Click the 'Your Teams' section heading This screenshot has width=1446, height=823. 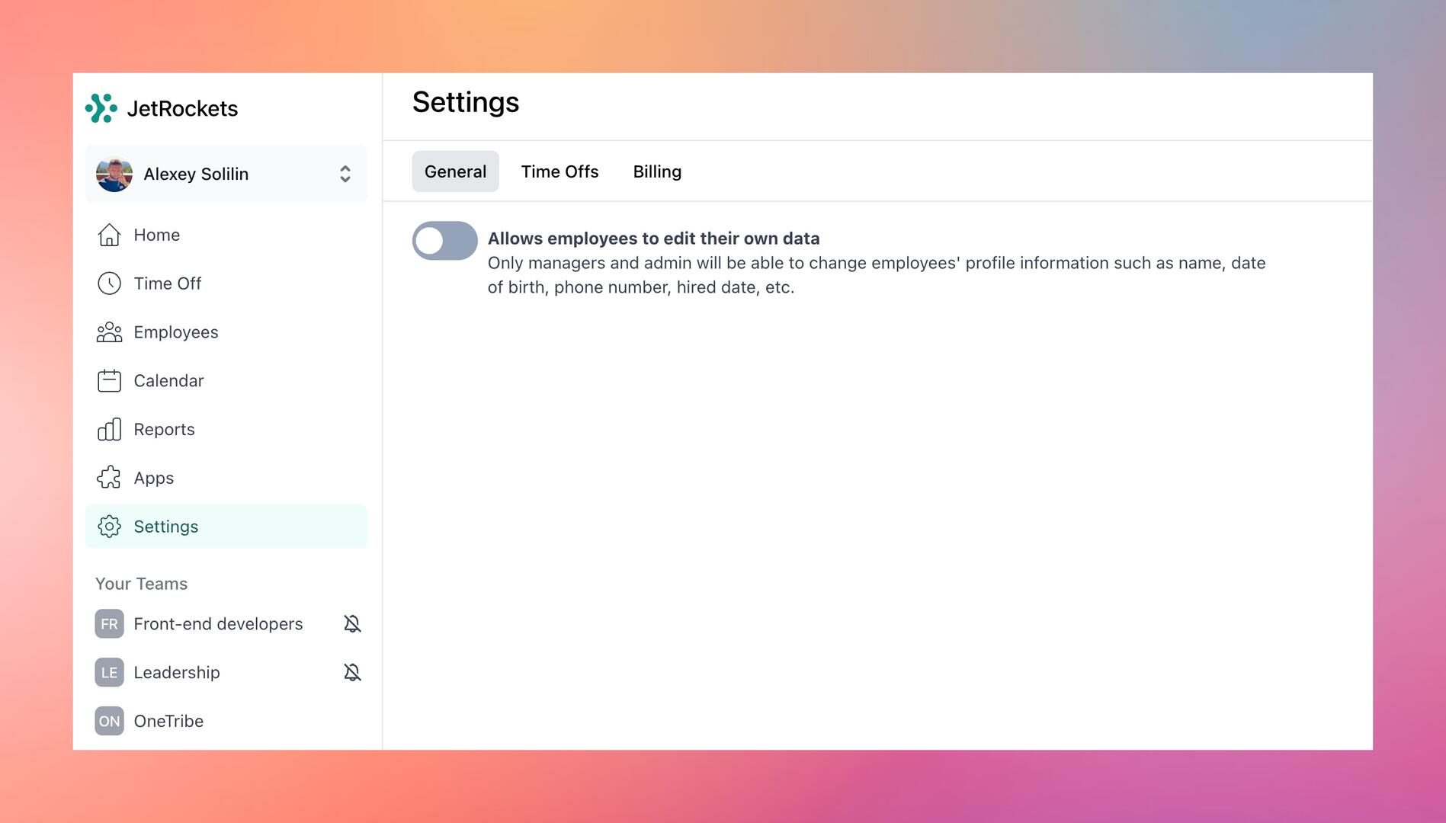(141, 584)
